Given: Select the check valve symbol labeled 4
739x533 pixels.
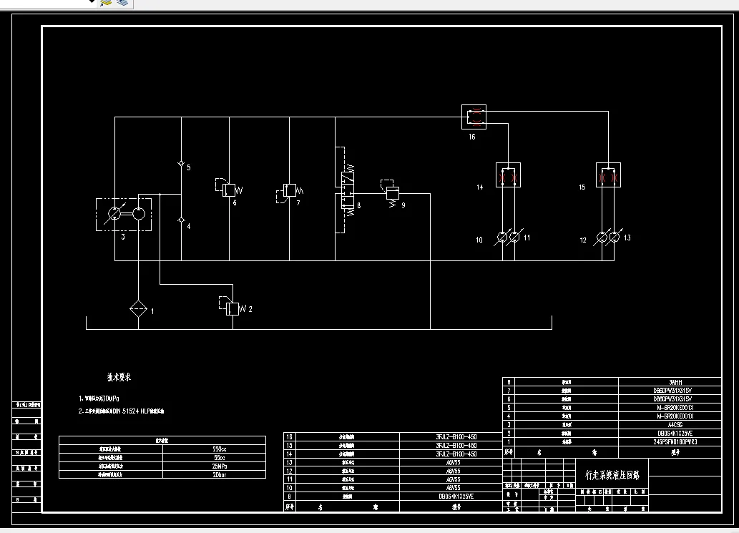Looking at the screenshot, I should 182,220.
